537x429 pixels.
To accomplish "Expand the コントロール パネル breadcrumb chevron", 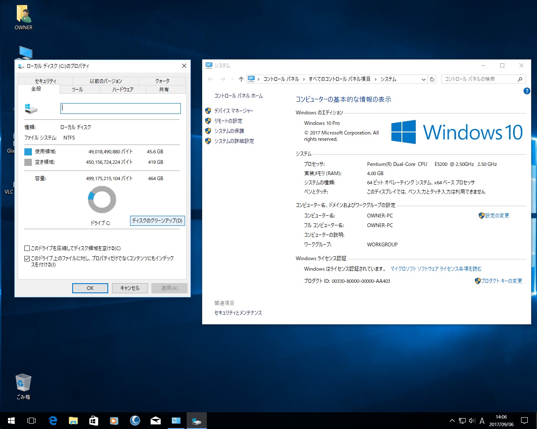I will point(304,79).
